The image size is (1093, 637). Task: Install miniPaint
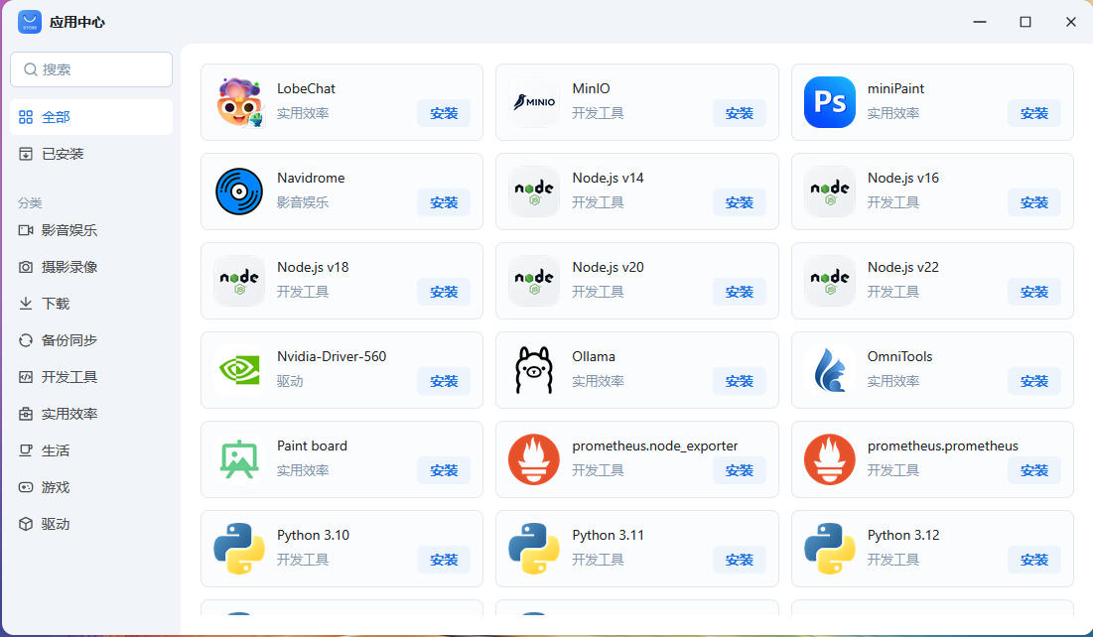pyautogui.click(x=1033, y=113)
